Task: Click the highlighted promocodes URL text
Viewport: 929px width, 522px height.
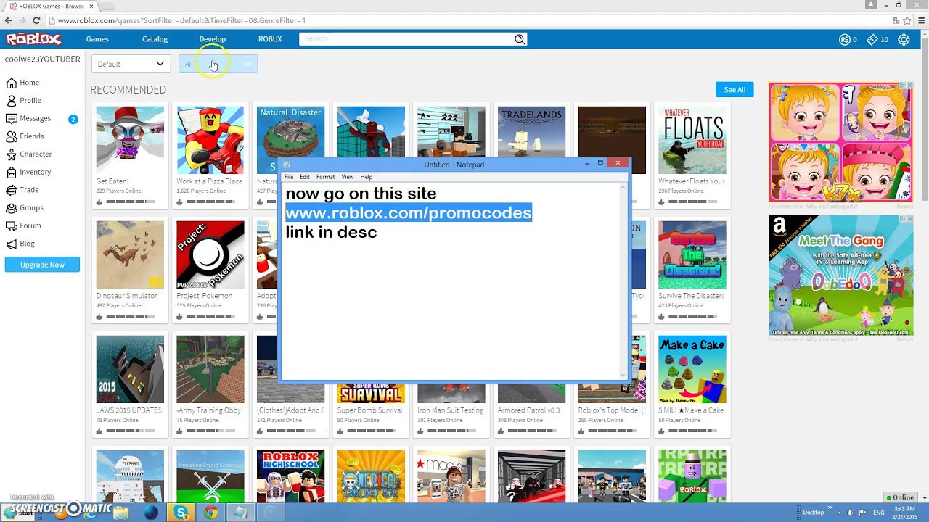Action: [408, 212]
